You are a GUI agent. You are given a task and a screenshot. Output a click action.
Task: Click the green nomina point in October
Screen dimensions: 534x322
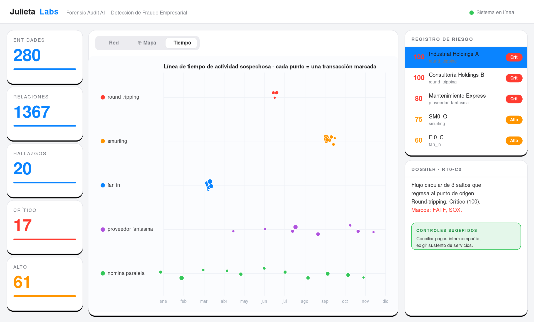348,275
